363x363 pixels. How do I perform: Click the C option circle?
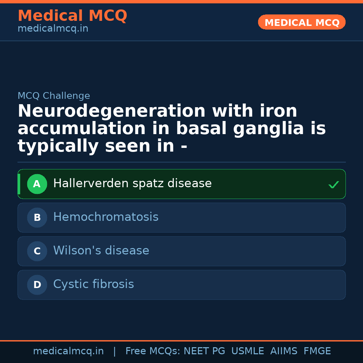[37, 251]
